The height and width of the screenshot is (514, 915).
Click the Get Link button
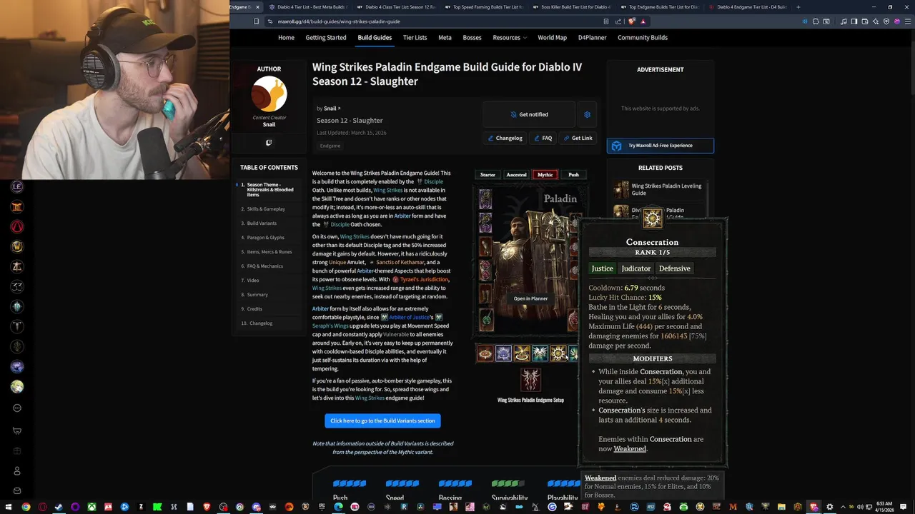point(578,138)
